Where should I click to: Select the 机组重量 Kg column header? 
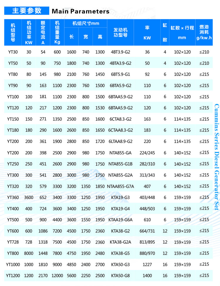(57, 33)
